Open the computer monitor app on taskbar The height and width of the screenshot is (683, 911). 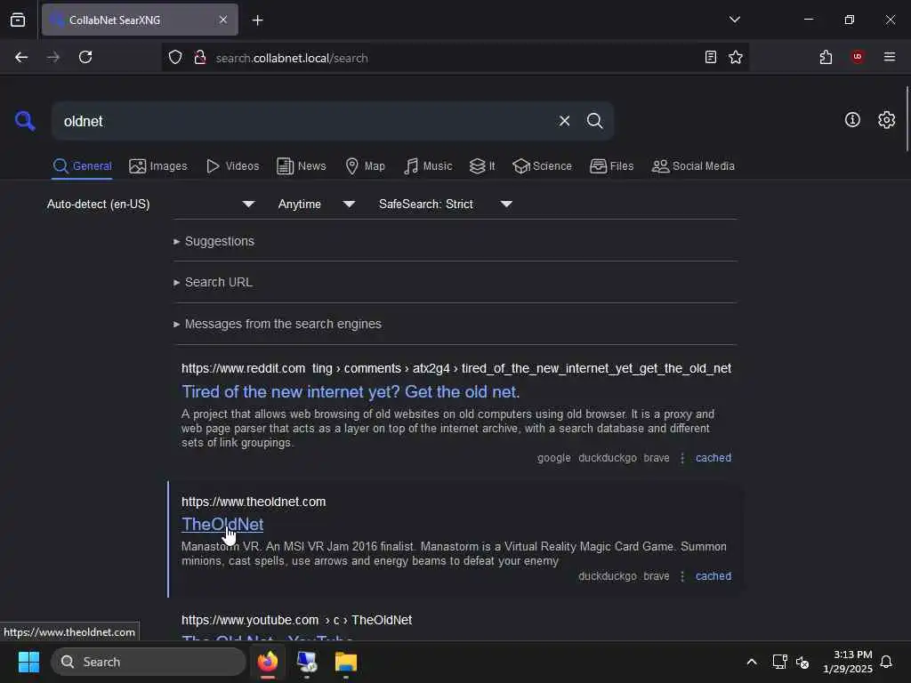[307, 662]
